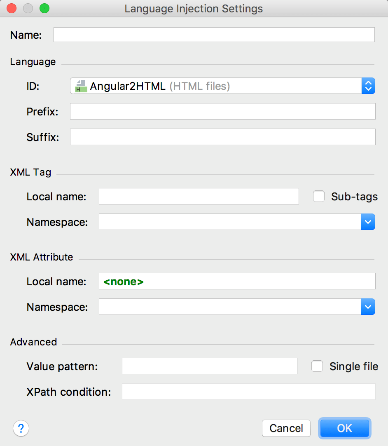Click the <none> attribute Local name field

point(237,281)
